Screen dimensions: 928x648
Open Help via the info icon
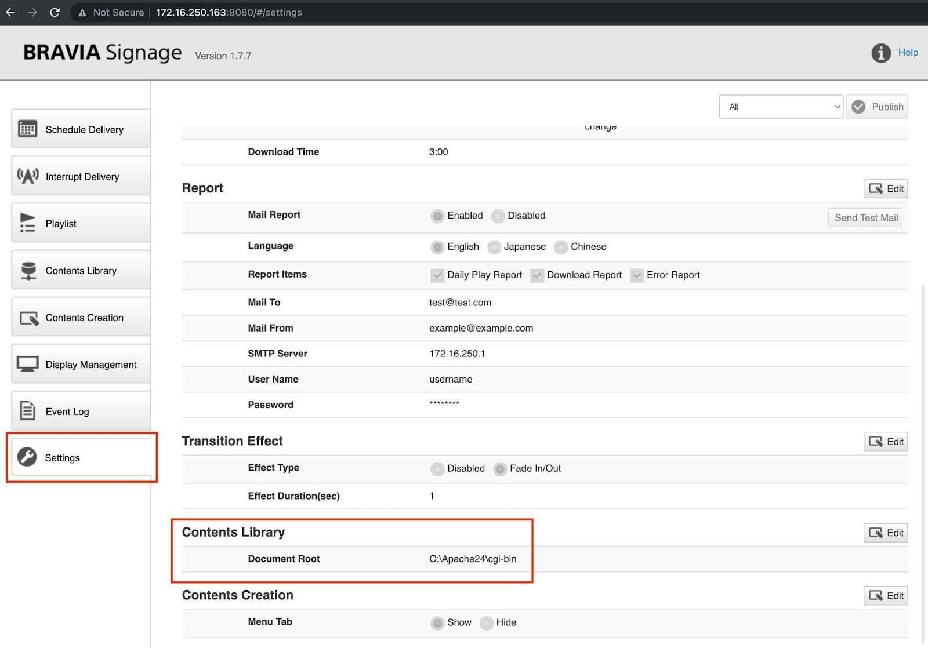880,53
